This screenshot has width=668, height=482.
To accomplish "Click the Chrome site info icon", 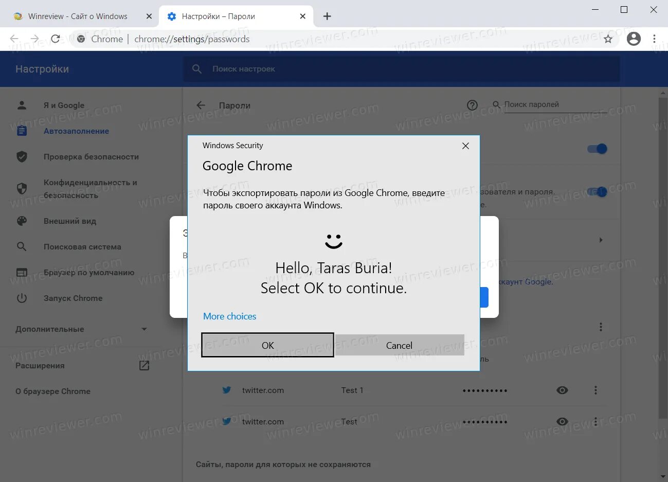I will pyautogui.click(x=81, y=39).
